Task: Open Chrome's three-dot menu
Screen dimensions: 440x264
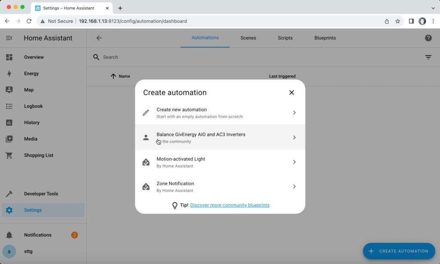Action: pyautogui.click(x=433, y=21)
